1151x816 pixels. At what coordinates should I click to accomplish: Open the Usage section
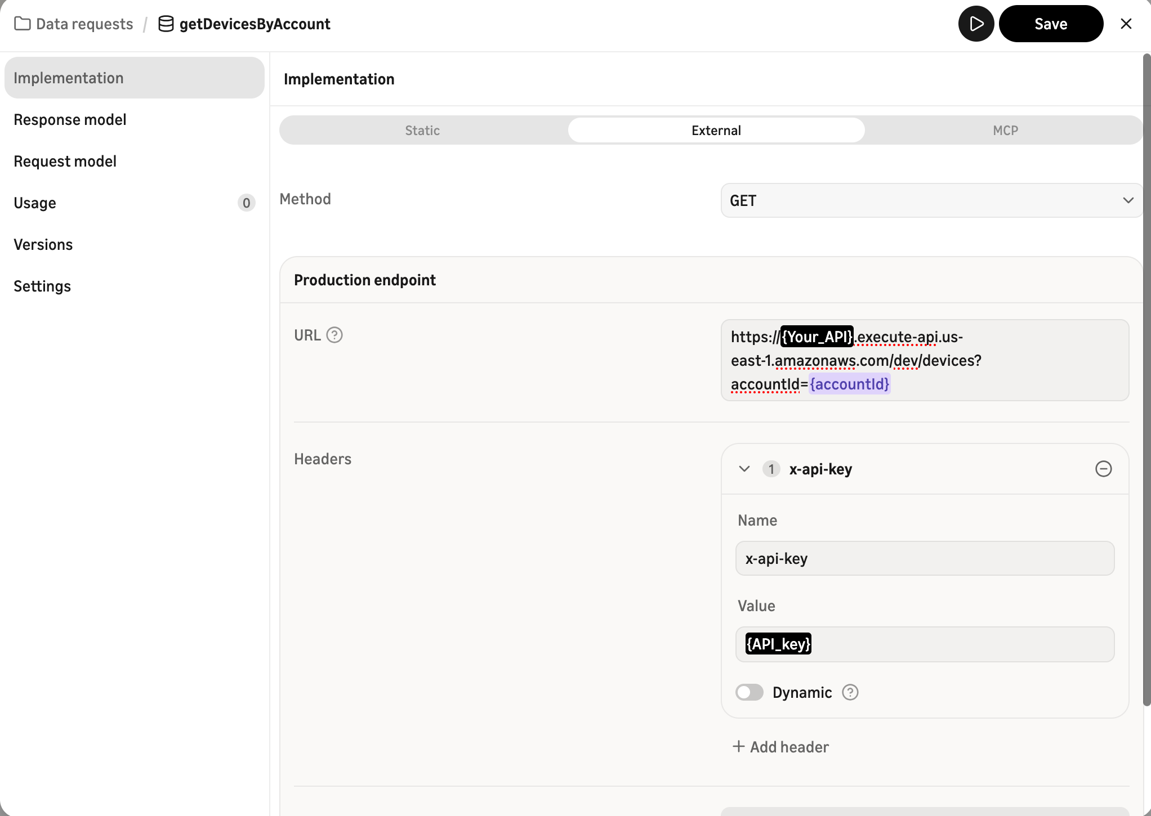point(134,203)
